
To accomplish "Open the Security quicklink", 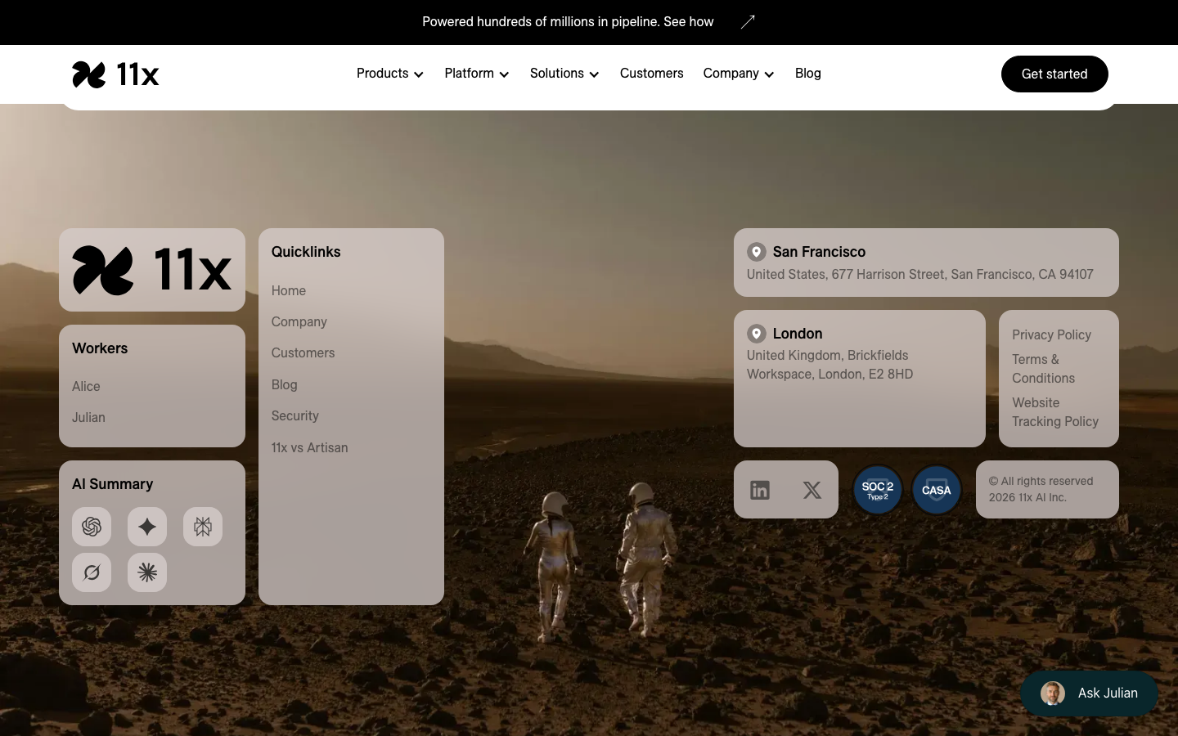I will click(x=295, y=415).
